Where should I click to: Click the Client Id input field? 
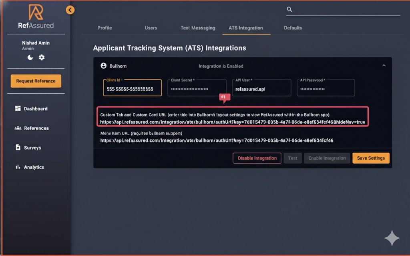click(x=132, y=88)
